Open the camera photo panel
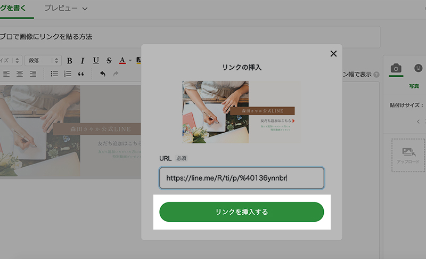426x259 pixels. (396, 68)
